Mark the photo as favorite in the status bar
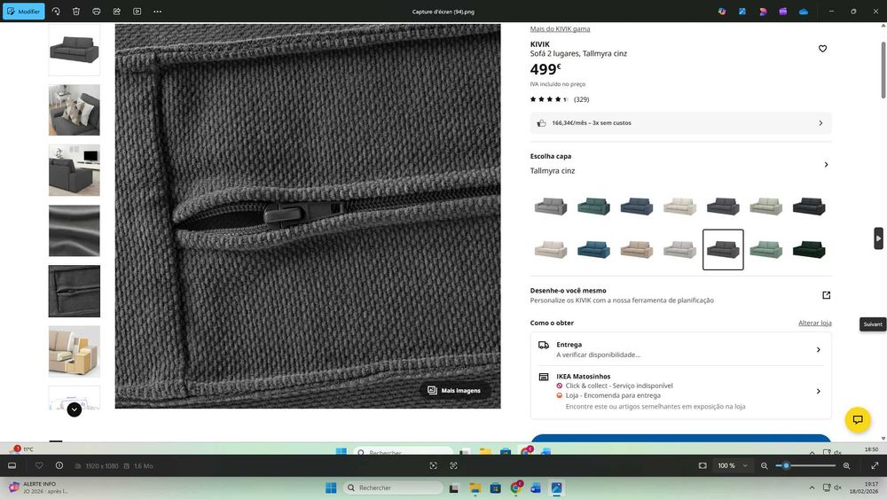 point(39,465)
